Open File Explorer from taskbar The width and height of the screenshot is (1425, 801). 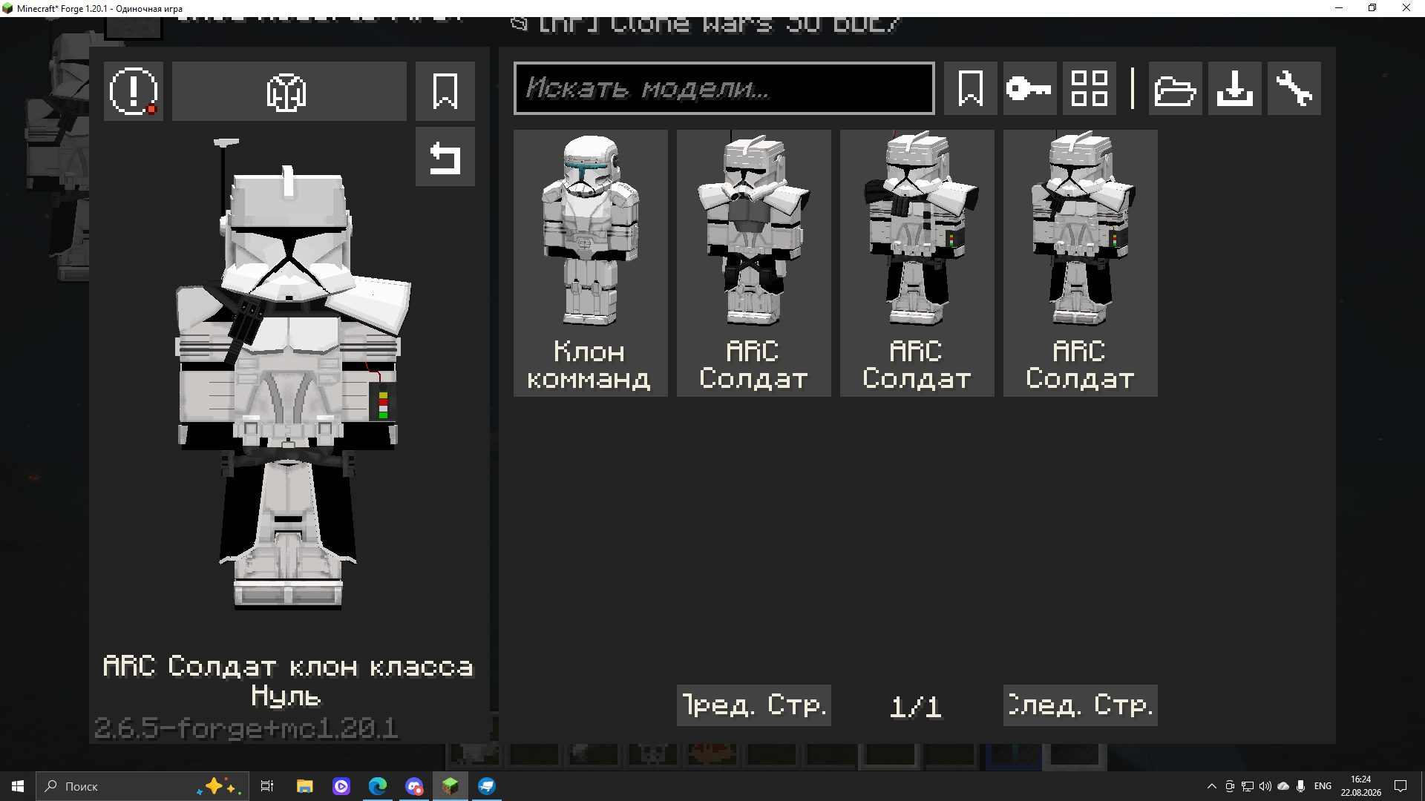[304, 786]
